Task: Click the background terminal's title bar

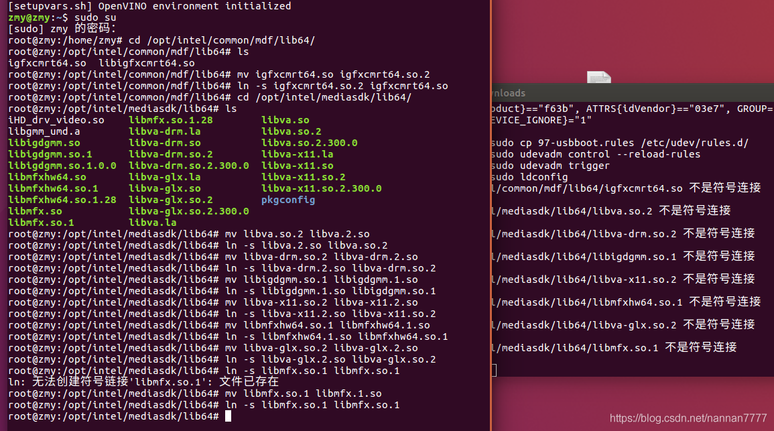Action: [630, 93]
